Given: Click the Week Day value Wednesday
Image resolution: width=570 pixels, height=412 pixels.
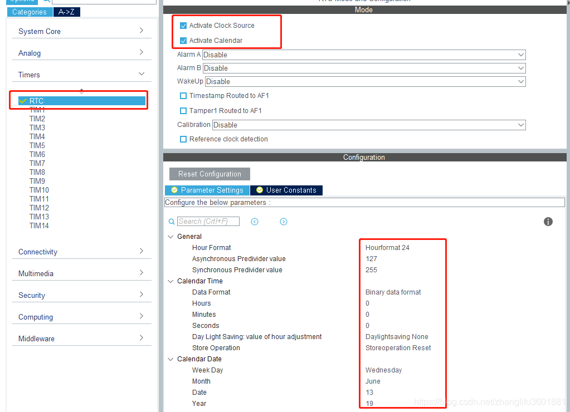Looking at the screenshot, I should (x=383, y=370).
